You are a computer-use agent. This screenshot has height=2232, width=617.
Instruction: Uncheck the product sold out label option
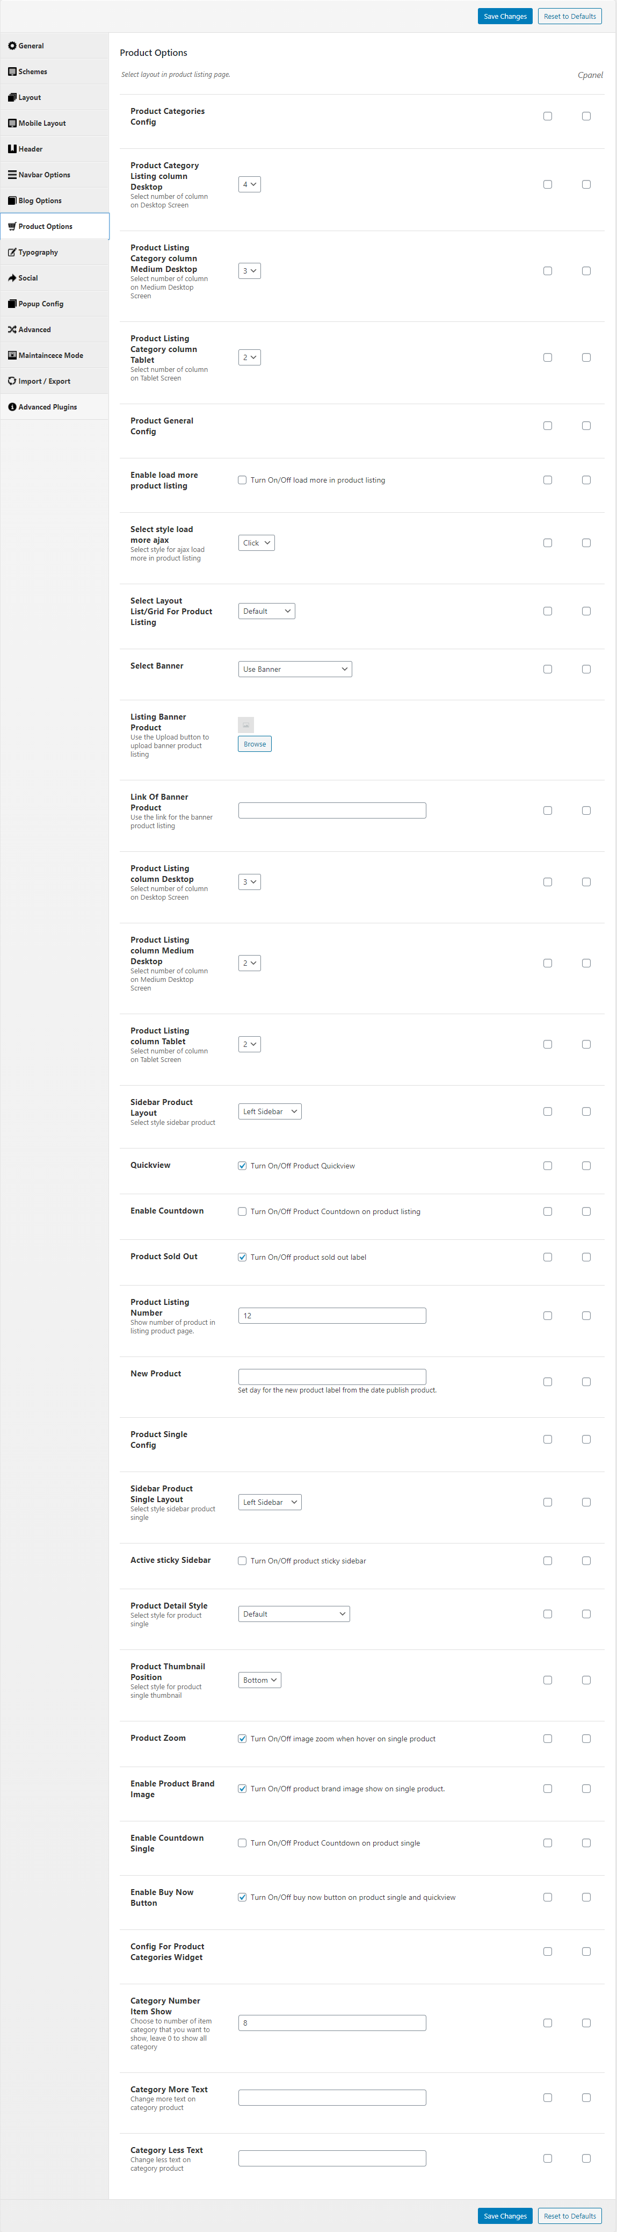[x=242, y=1257]
